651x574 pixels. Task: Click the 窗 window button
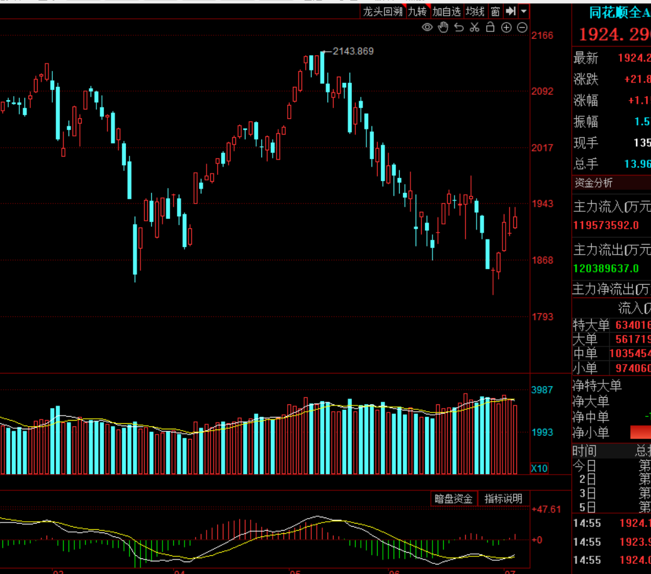(495, 11)
